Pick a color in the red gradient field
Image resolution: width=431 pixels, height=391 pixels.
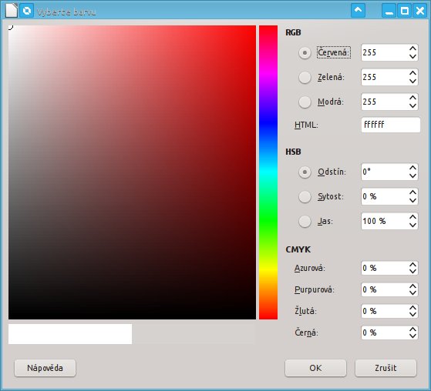coord(132,172)
